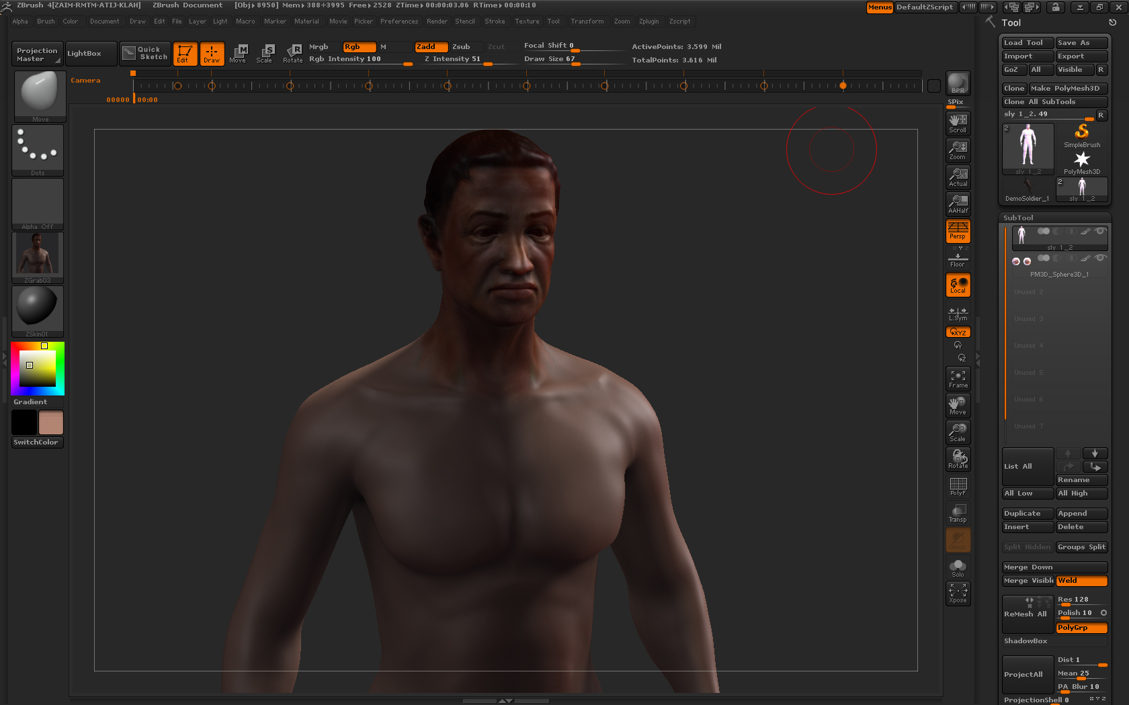Screen dimensions: 1129x705
Task: Open the Stroke menu
Action: tap(495, 21)
